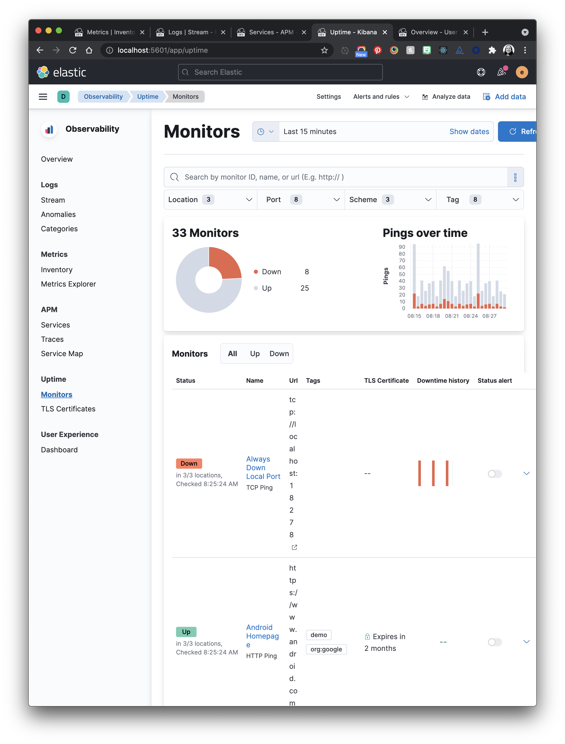
Task: Bookmark this page with the star icon
Action: (x=324, y=50)
